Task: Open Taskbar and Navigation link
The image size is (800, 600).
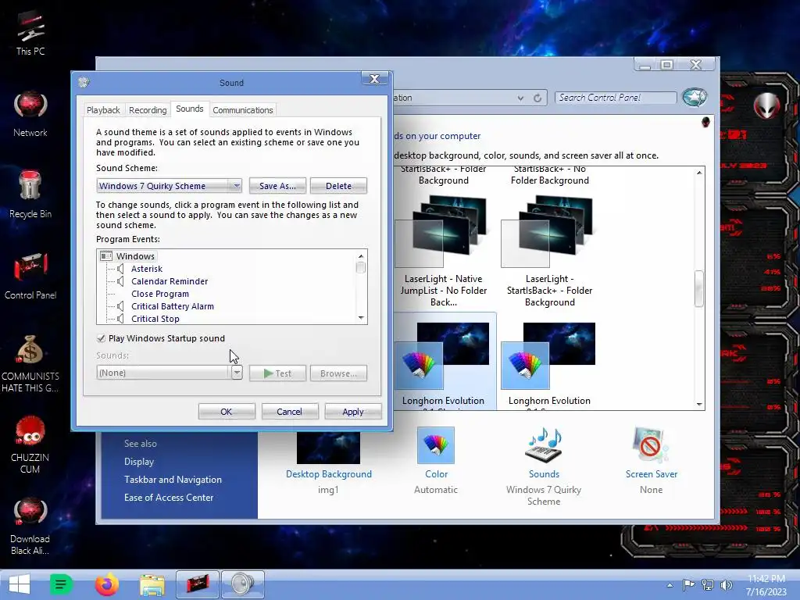Action: [173, 480]
